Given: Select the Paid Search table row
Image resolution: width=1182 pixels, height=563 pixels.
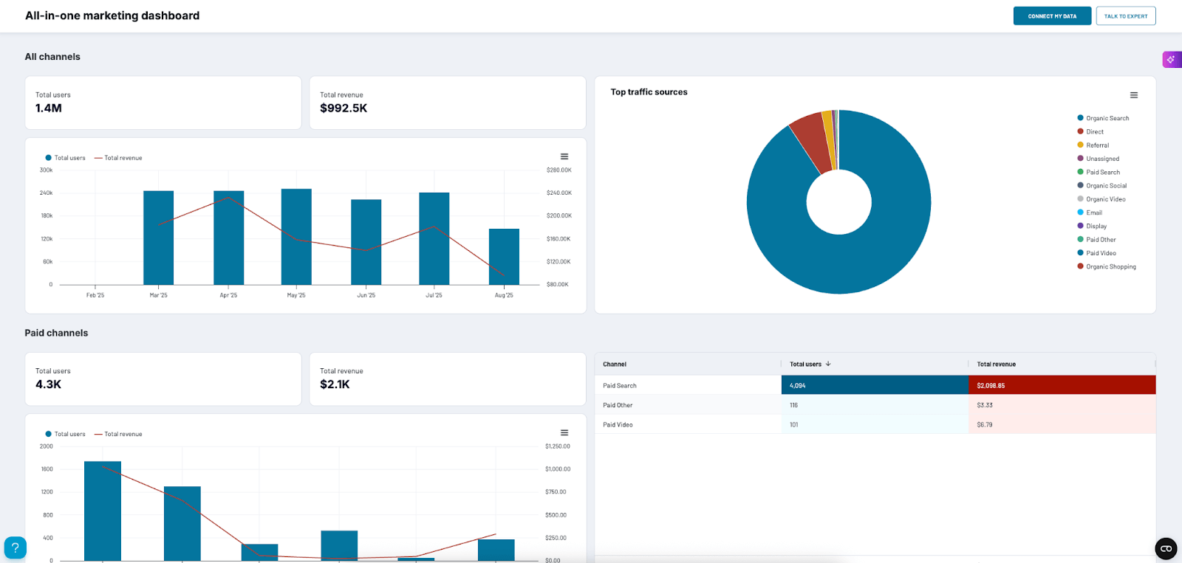Looking at the screenshot, I should [x=620, y=385].
